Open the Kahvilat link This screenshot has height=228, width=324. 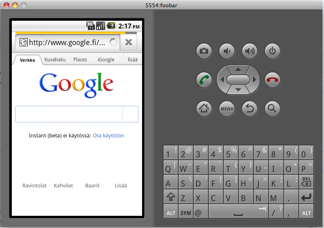click(x=63, y=185)
